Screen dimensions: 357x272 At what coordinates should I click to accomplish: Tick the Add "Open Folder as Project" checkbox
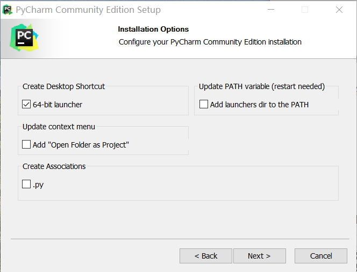(26, 144)
